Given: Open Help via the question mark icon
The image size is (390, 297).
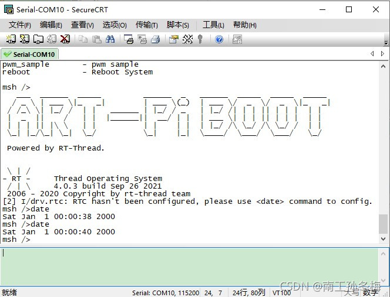Looking at the screenshot, I should 219,39.
